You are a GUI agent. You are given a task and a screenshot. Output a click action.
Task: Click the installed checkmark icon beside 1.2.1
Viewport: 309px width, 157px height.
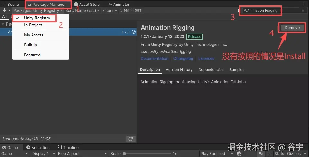click(134, 32)
